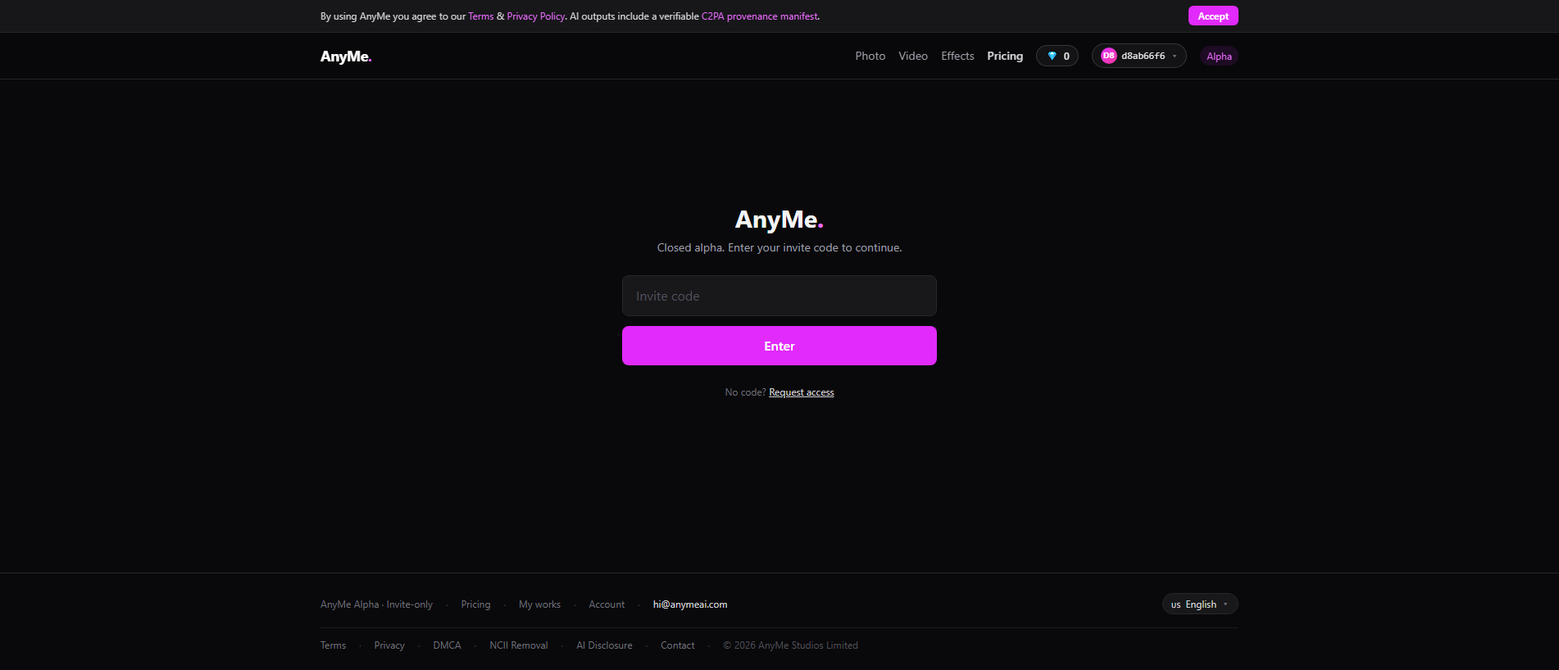Click the "No code?" text
Image resolution: width=1559 pixels, height=670 pixels.
tap(745, 392)
